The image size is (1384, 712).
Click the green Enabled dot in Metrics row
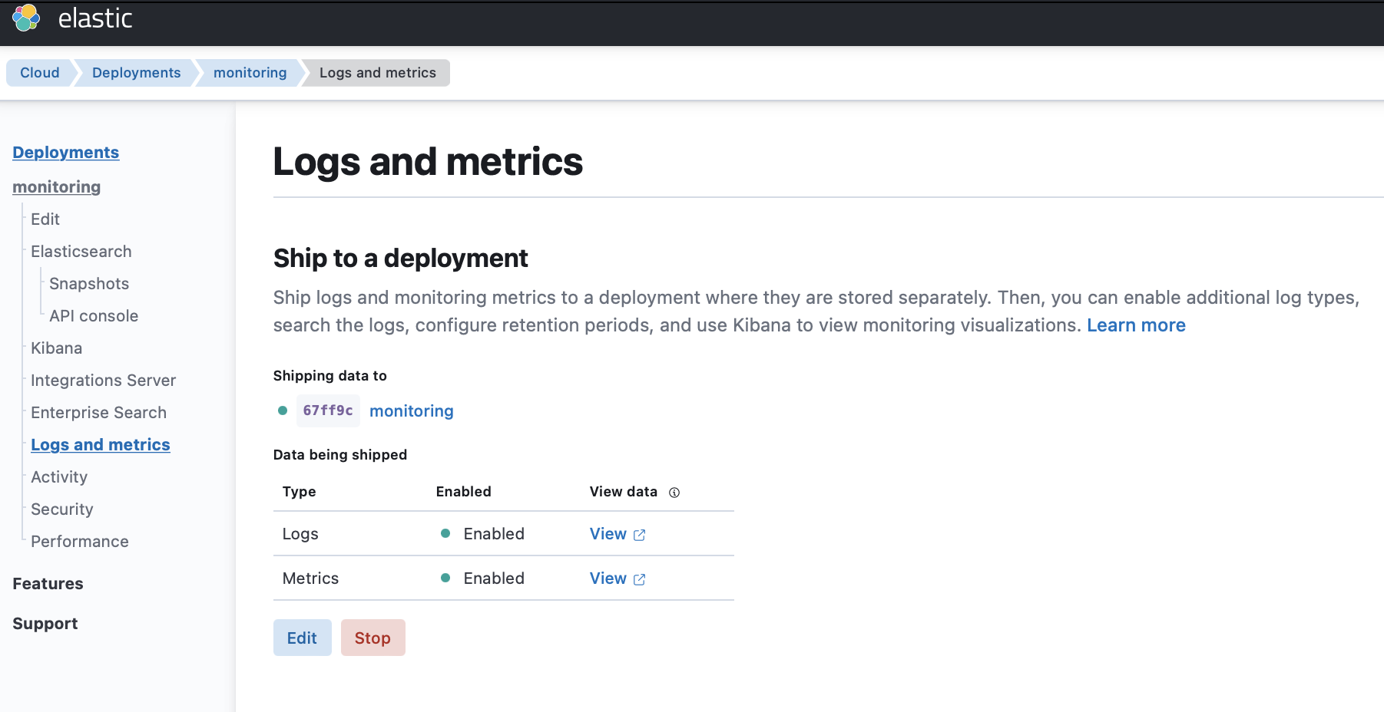point(445,578)
